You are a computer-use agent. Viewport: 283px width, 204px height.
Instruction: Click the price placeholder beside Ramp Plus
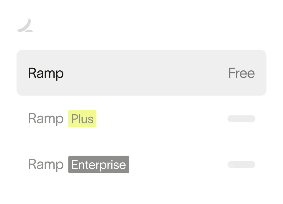click(x=241, y=118)
